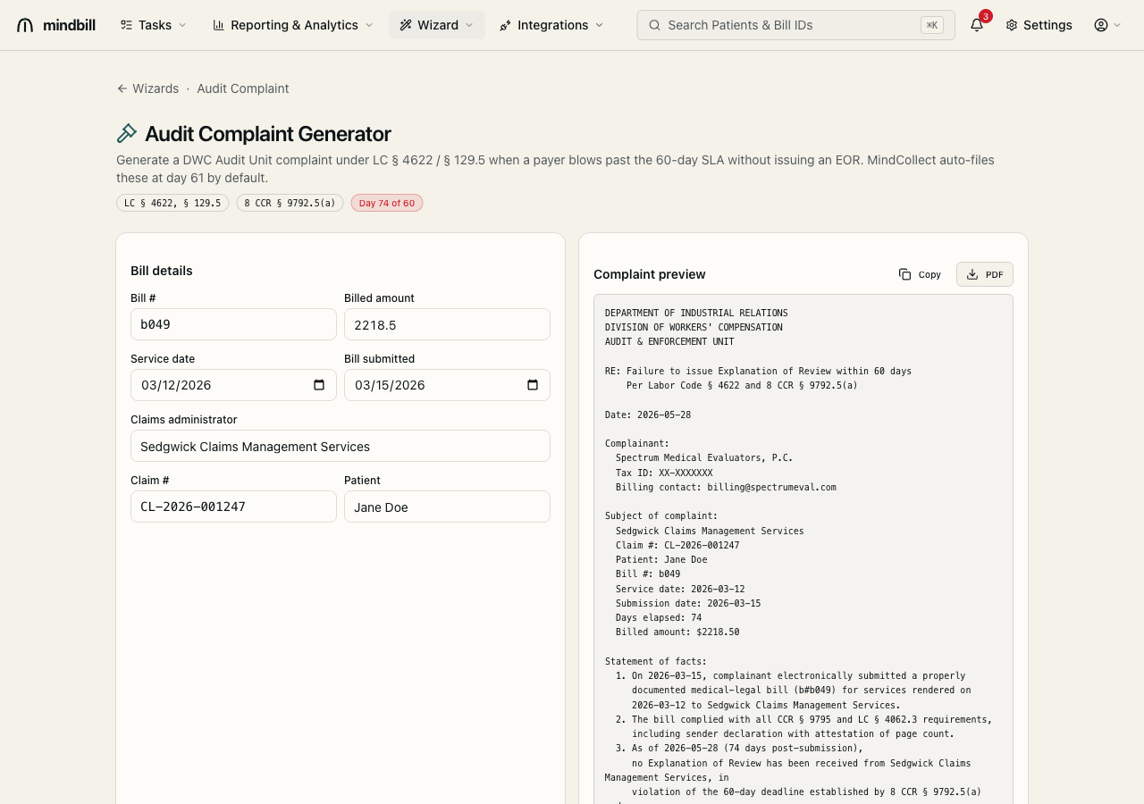
Task: Click the 'Days elapsed: 74' line
Action: coord(659,617)
